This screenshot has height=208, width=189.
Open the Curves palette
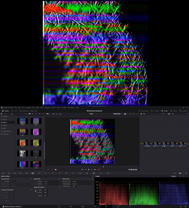coord(39,173)
